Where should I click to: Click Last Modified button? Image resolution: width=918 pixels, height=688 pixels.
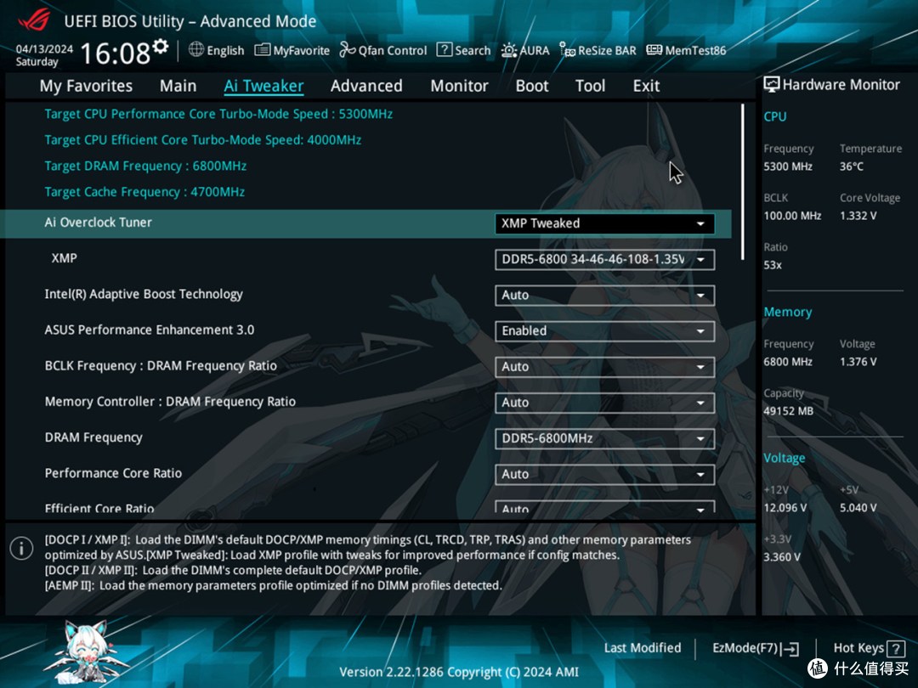pyautogui.click(x=643, y=648)
